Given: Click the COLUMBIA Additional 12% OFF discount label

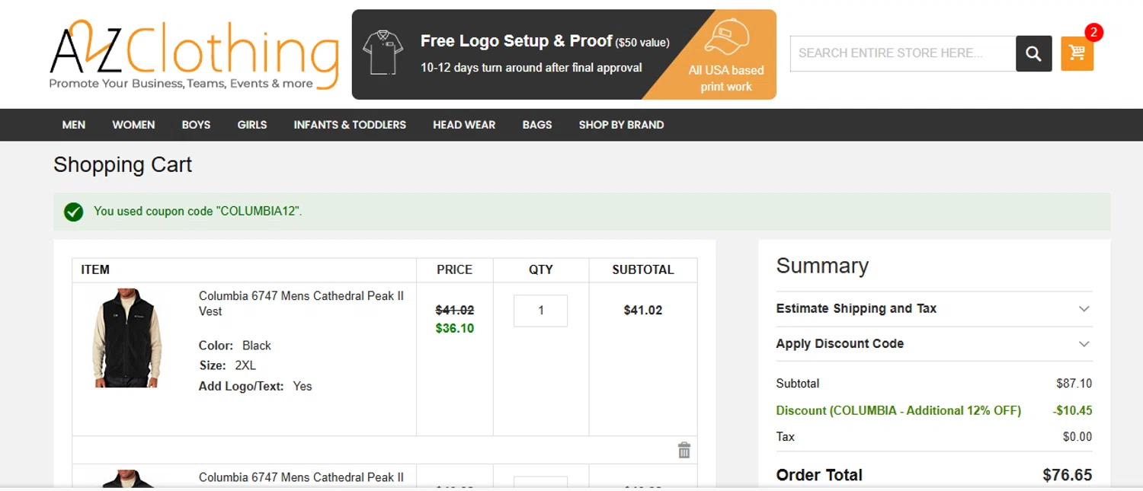Looking at the screenshot, I should tap(898, 410).
